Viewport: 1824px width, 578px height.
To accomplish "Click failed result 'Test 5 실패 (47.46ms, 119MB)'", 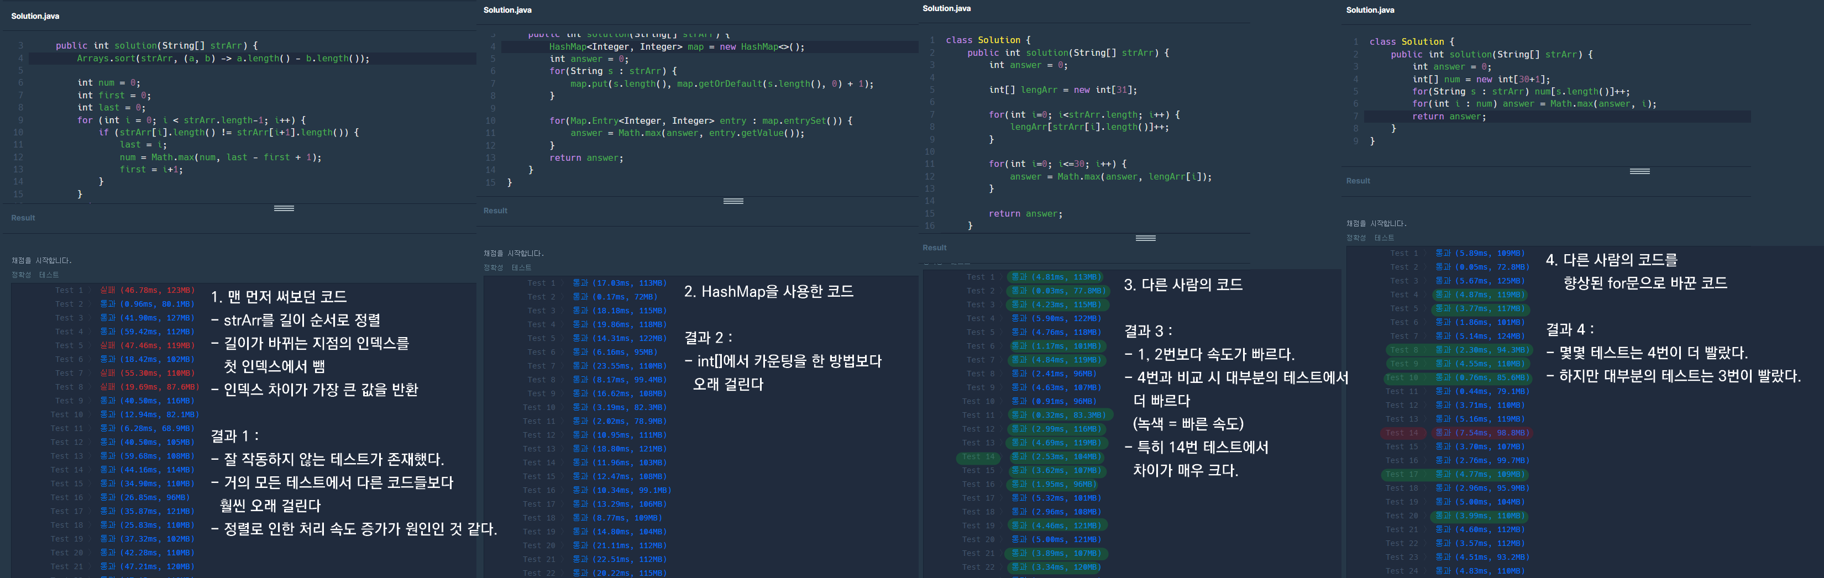I will click(124, 345).
